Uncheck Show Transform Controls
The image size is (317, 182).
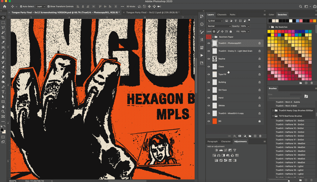coord(48,6)
